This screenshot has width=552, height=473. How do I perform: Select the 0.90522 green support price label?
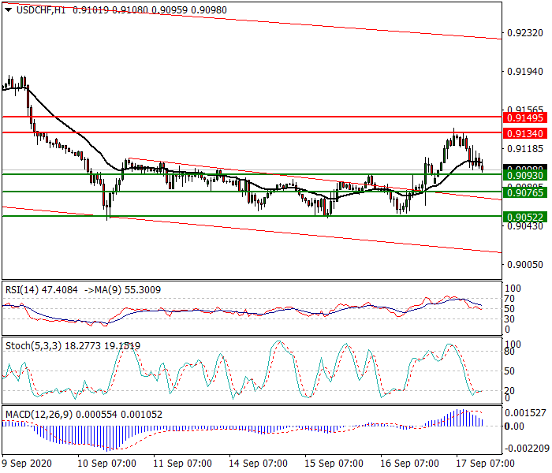[x=526, y=217]
